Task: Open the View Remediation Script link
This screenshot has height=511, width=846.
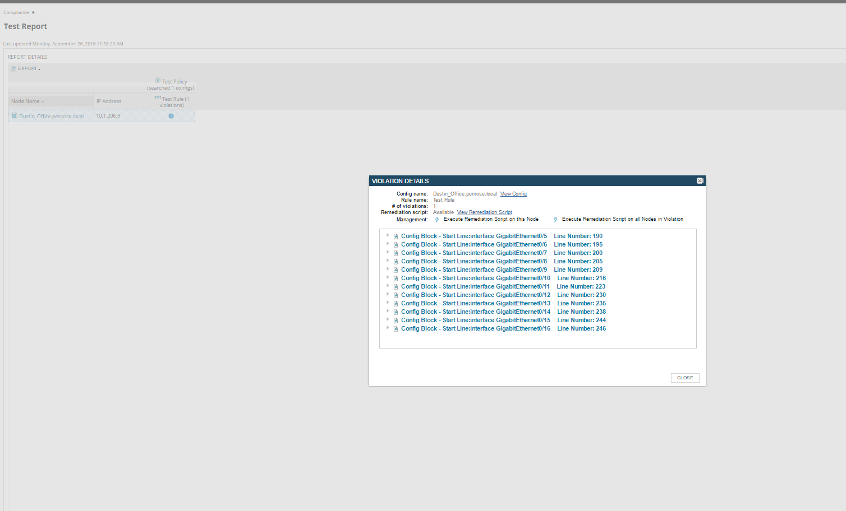Action: tap(484, 212)
